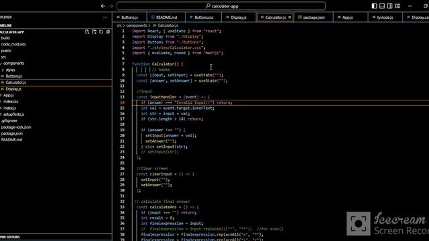The image size is (429, 241).
Task: Open customize layout icon
Action: click(x=397, y=6)
